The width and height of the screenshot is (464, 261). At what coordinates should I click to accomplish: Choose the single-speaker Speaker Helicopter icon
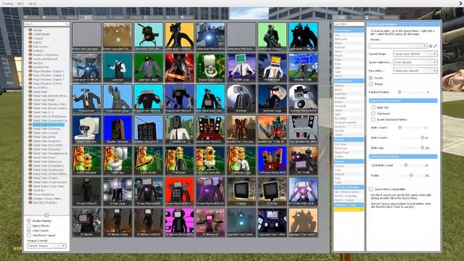coord(117,130)
